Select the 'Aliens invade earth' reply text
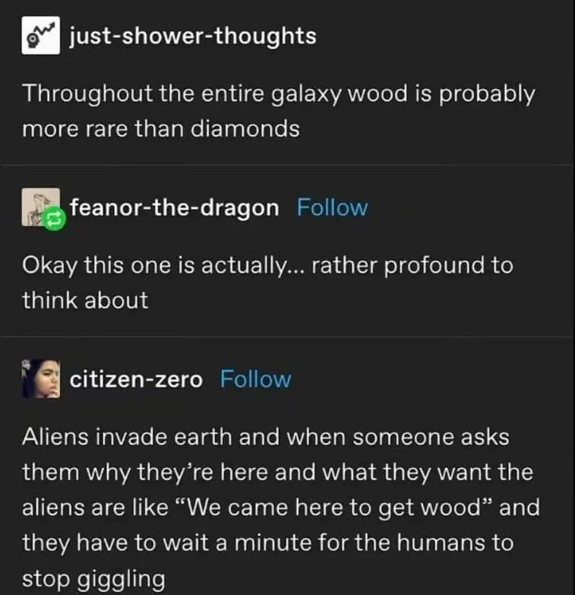This screenshot has width=575, height=595. (x=281, y=508)
